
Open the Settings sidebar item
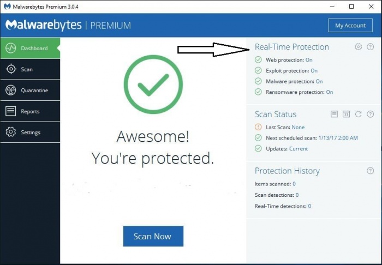(x=30, y=132)
